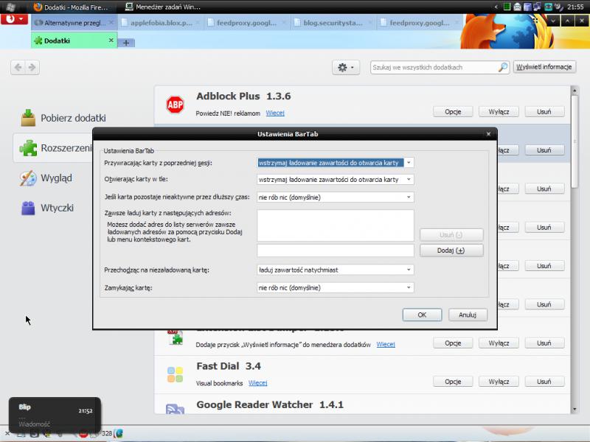The height and width of the screenshot is (442, 590).
Task: Focus the address entry field beside Dodaj
Action: pyautogui.click(x=336, y=250)
